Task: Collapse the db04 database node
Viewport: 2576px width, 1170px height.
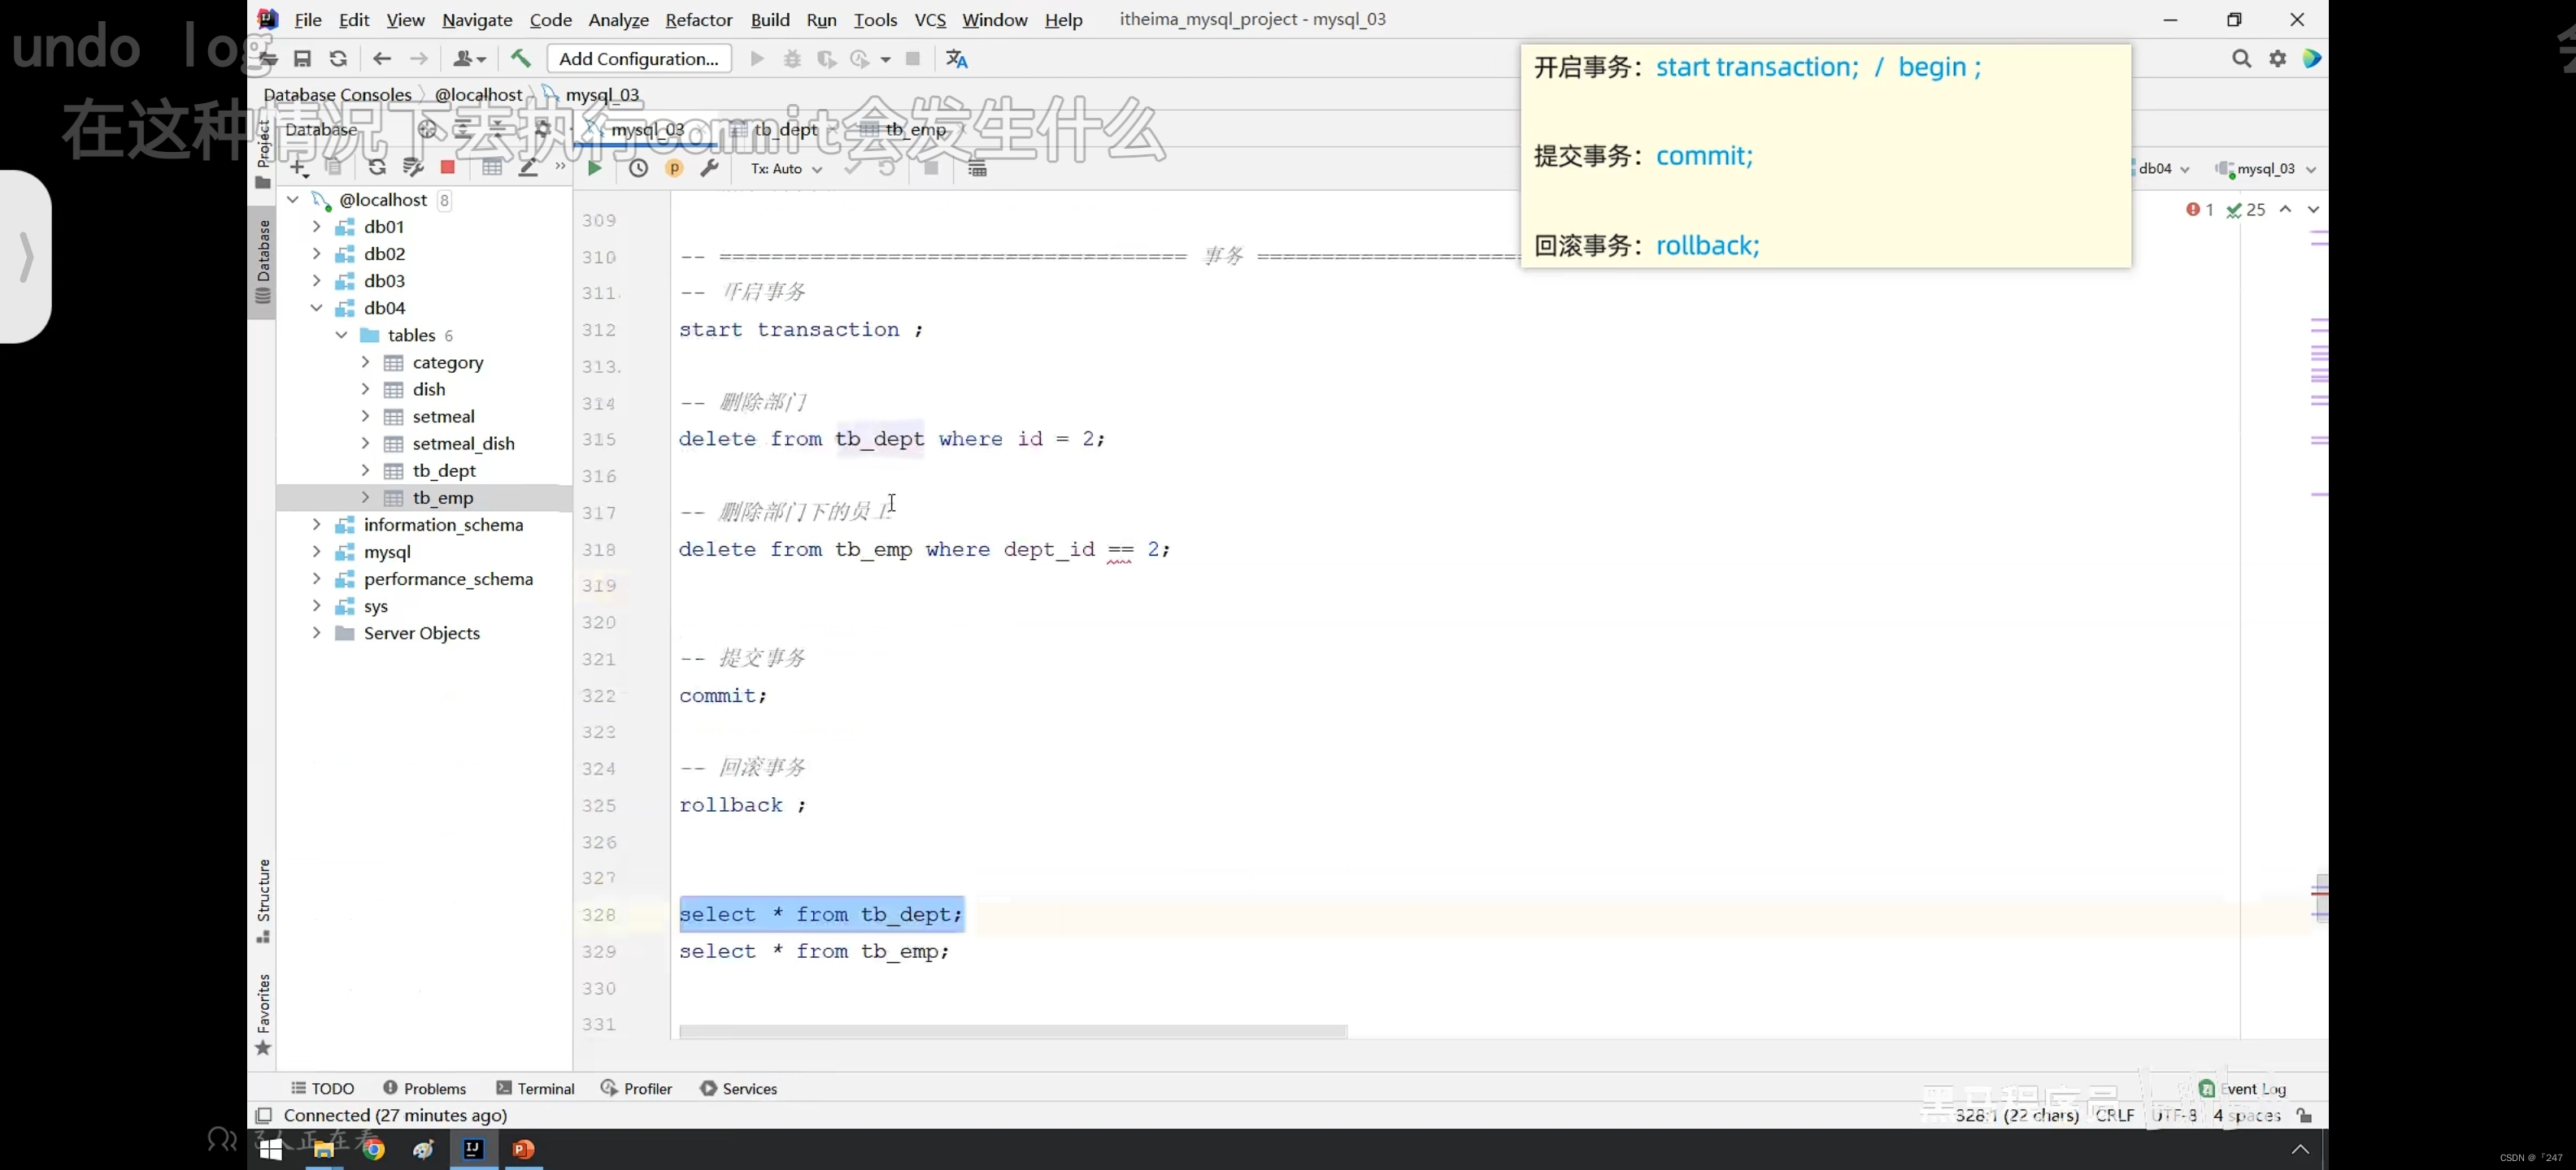Action: tap(316, 308)
